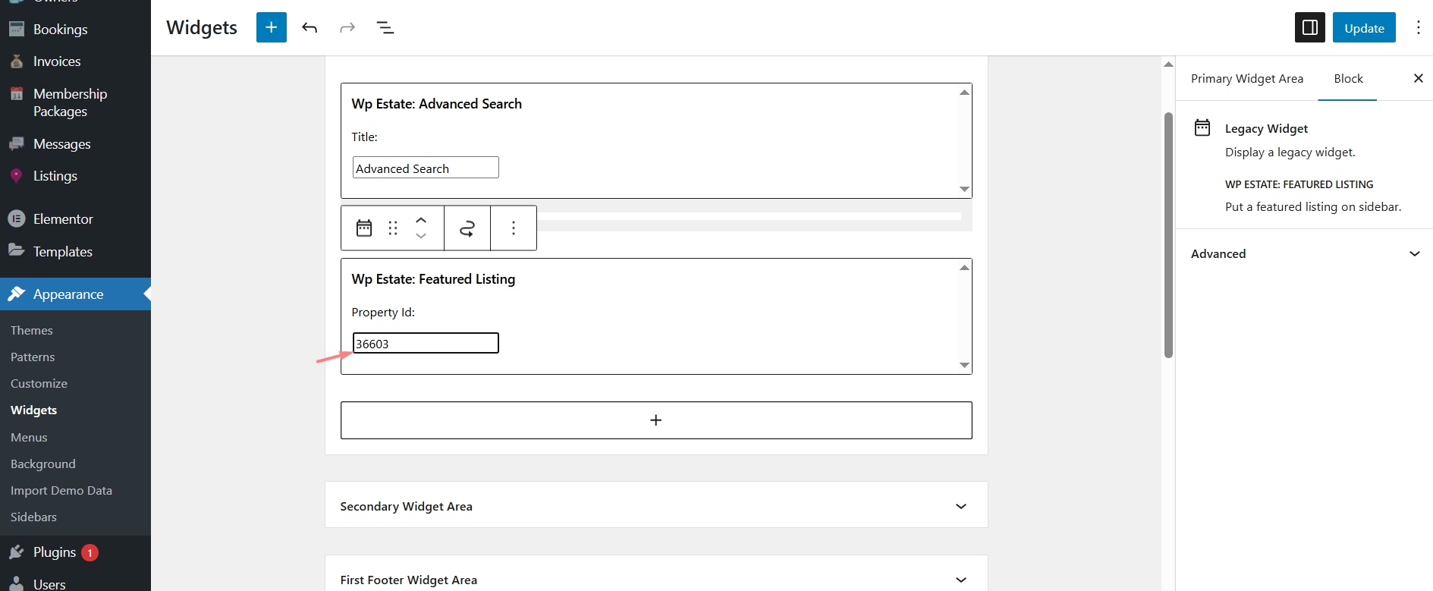
Task: Select the Block tab
Action: click(x=1348, y=79)
